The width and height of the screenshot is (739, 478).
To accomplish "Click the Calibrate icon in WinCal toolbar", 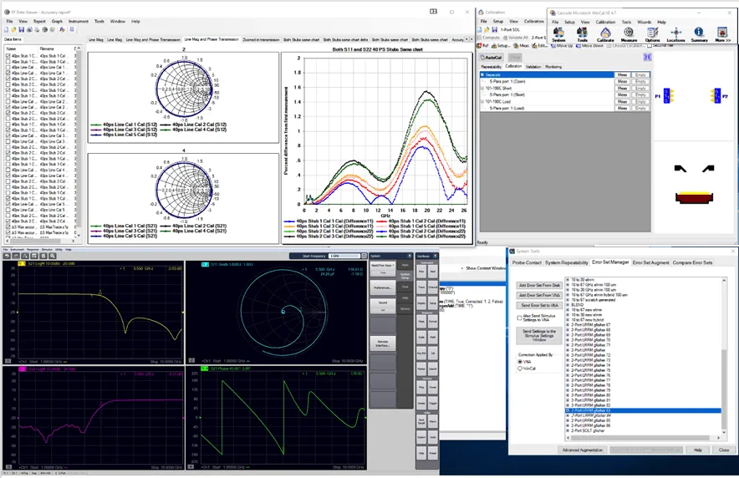I will (x=605, y=34).
